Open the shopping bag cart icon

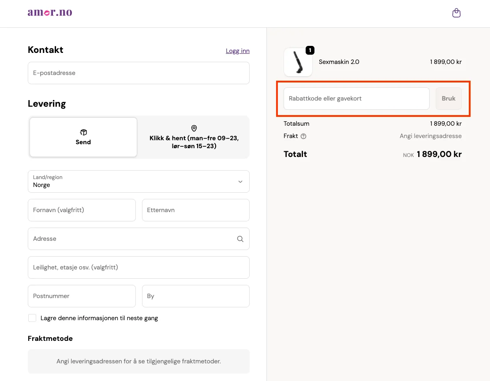pyautogui.click(x=456, y=13)
